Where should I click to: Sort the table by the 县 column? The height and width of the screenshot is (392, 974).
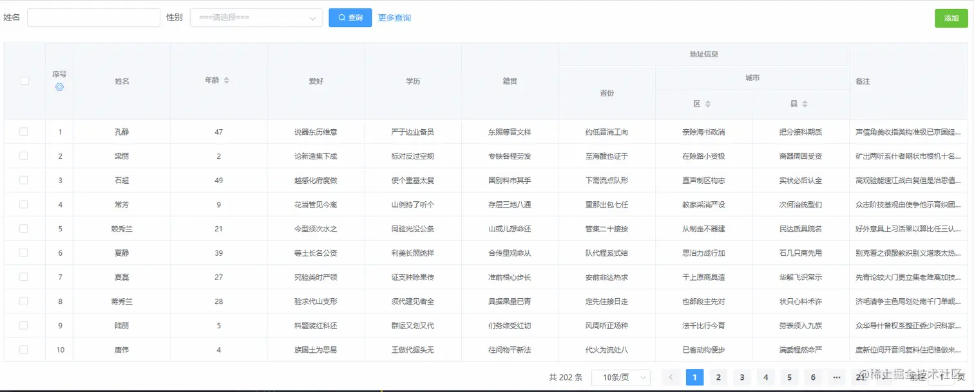[x=805, y=103]
